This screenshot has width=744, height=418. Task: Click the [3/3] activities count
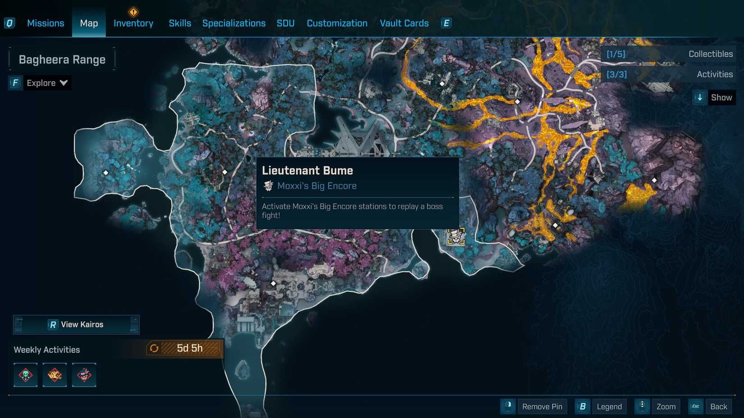617,74
